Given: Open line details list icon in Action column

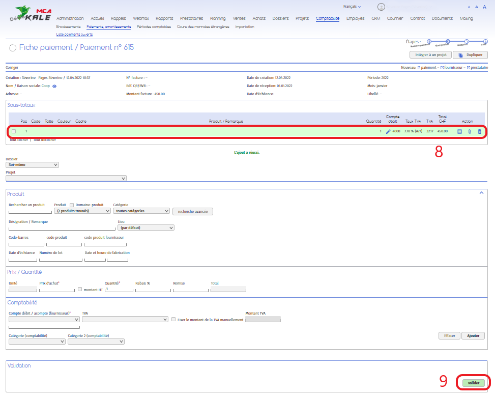Looking at the screenshot, I should pos(459,131).
